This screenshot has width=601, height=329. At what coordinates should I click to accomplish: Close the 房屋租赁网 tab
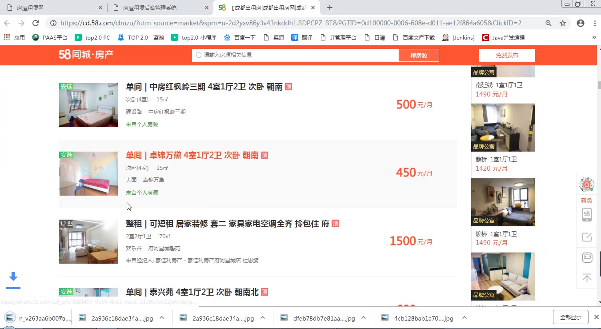100,8
